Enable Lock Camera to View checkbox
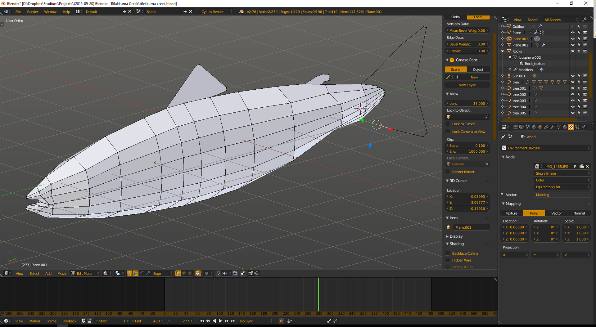The image size is (596, 327). click(x=448, y=132)
